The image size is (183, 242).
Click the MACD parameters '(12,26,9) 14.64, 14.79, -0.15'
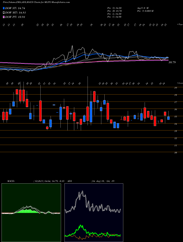50,181
